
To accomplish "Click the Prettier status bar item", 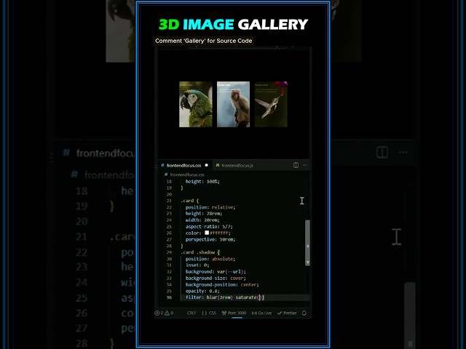I will 287,313.
